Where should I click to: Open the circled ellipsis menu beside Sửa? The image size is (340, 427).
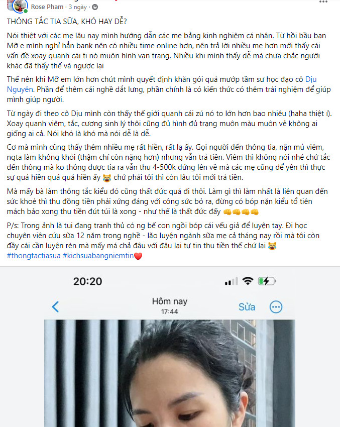[276, 307]
